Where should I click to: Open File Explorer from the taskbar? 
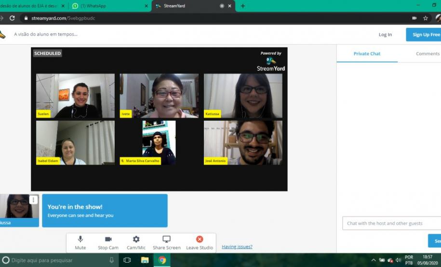pyautogui.click(x=145, y=260)
